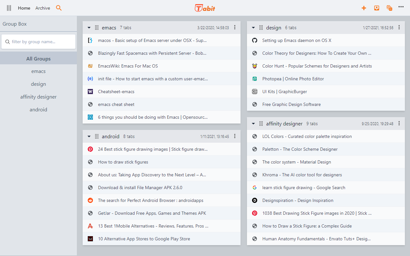Collapse the emacs group
Viewport: 410px width, 256px height.
pos(89,28)
